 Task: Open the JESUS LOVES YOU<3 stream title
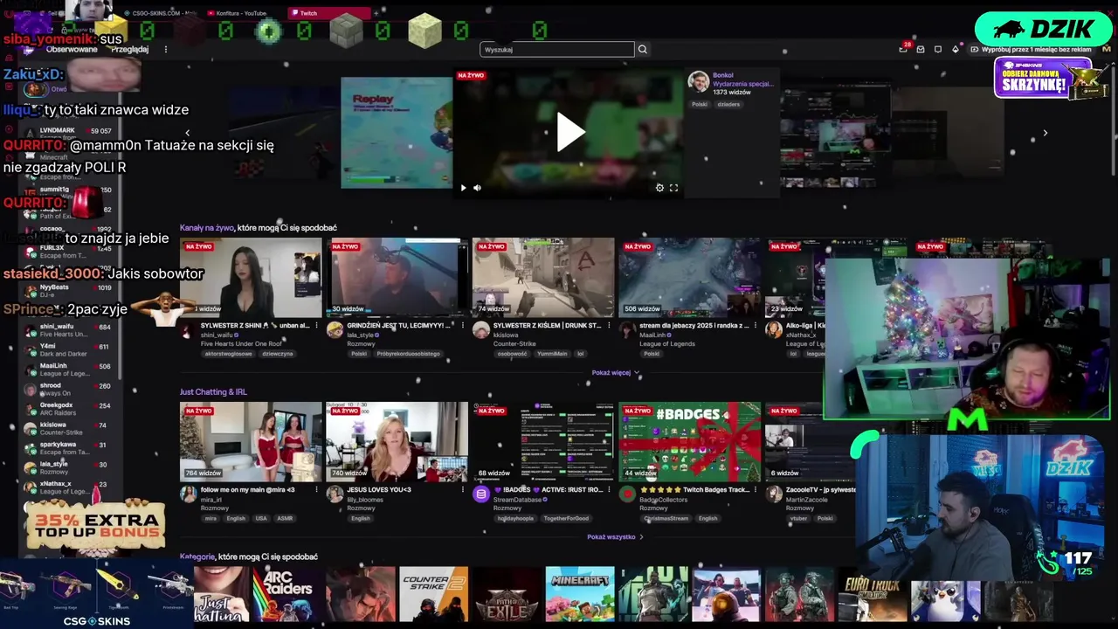[378, 490]
